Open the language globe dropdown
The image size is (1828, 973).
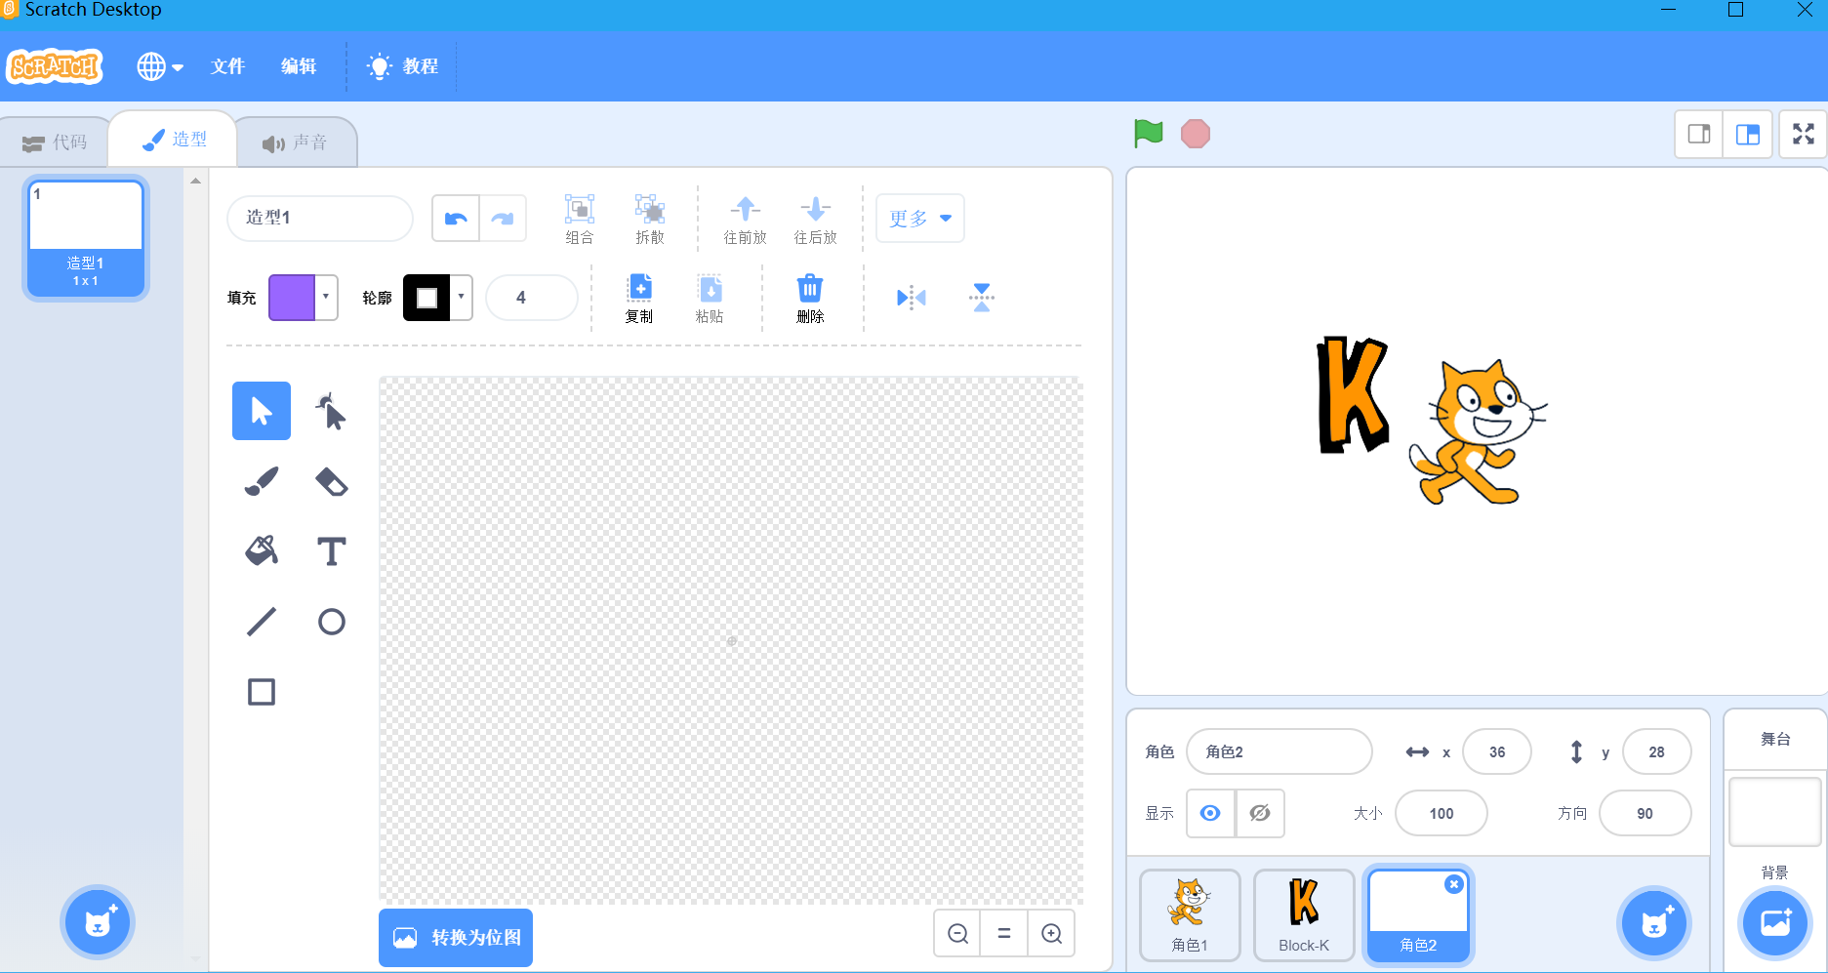(x=160, y=66)
